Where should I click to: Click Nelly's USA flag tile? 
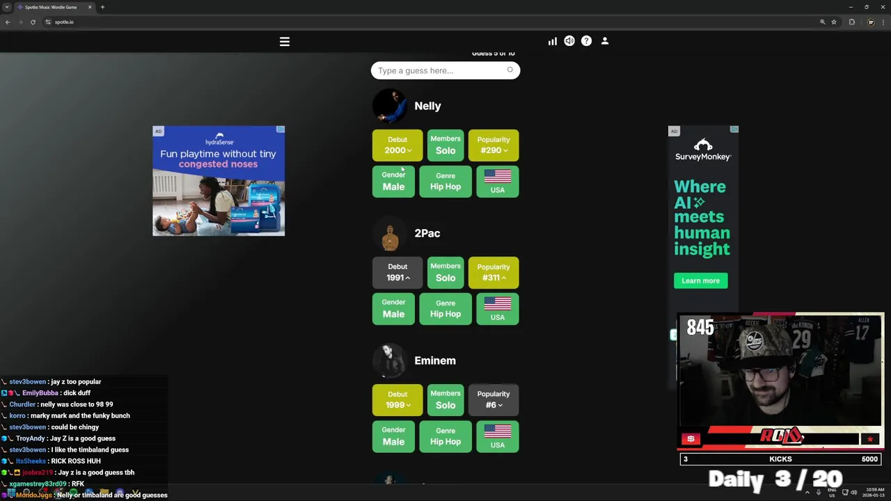[498, 182]
